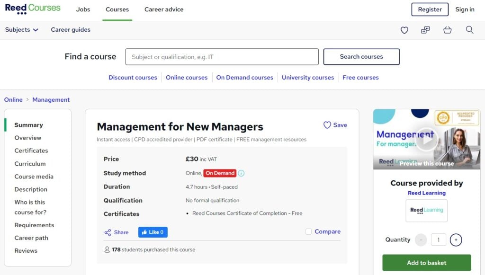Increase quantity with the plus button
Screen dimensions: 485x275
(x=456, y=240)
